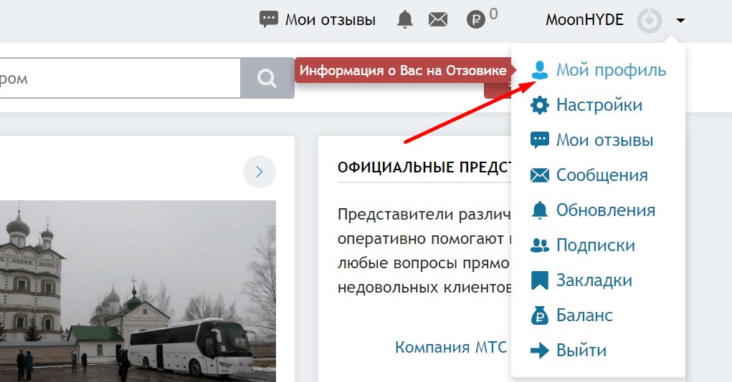Select 'Обновления' menu item
The image size is (732, 382).
[x=606, y=210]
